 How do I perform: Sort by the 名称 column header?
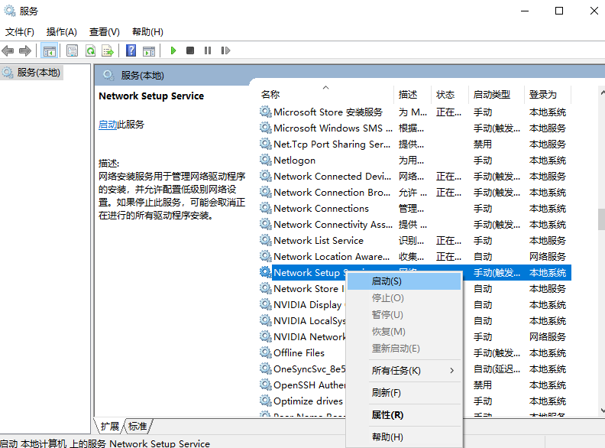[x=270, y=95]
